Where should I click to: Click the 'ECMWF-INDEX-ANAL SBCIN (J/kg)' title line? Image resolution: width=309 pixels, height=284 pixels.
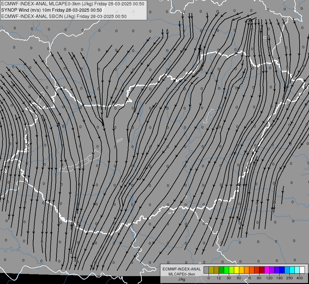tap(38, 16)
